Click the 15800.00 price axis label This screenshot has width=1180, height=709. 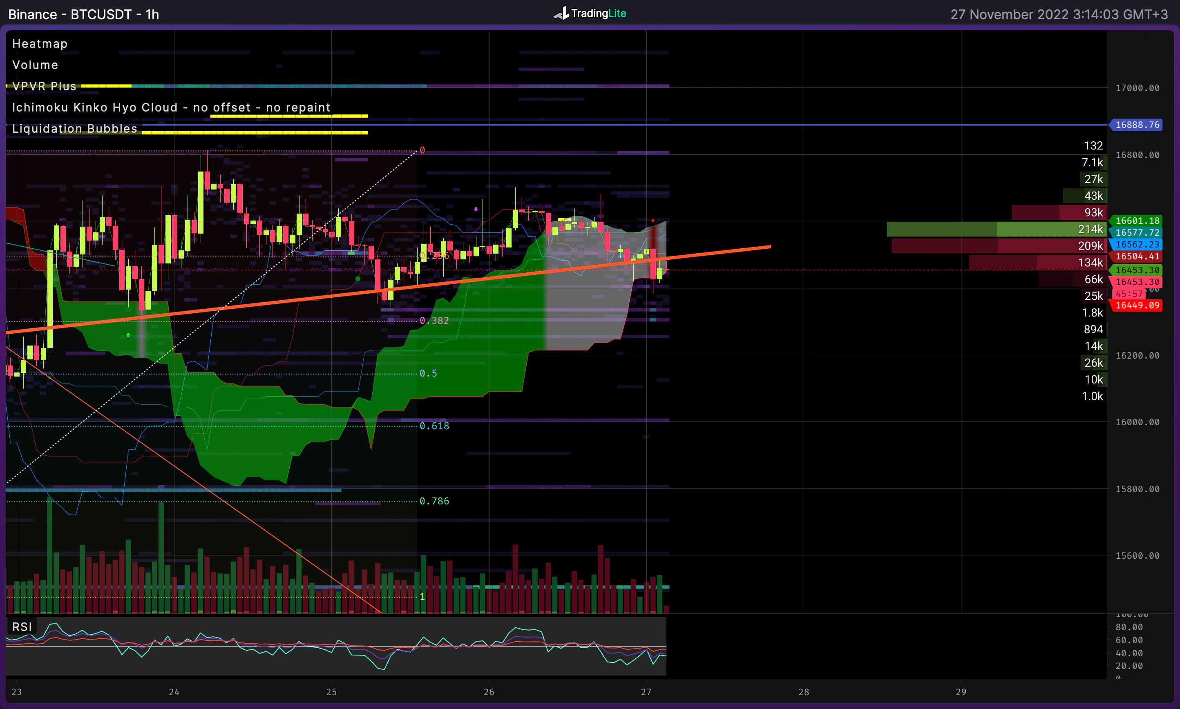tap(1138, 489)
